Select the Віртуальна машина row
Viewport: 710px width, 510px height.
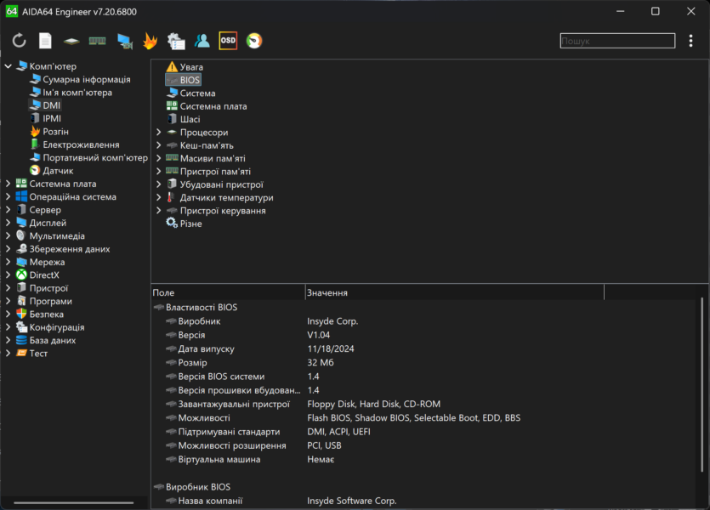tap(423, 459)
